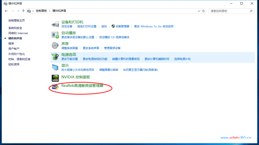Click 放大或缩小文本和其他项目

pos(78,70)
